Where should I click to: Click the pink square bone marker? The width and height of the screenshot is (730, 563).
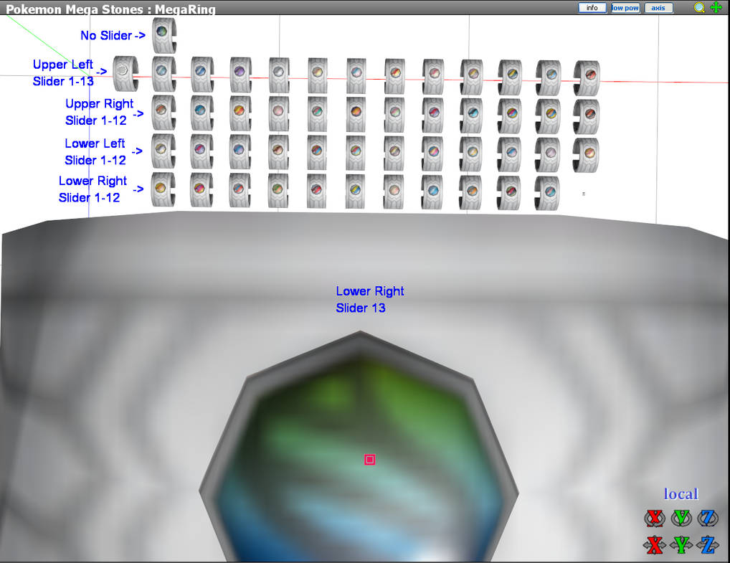pos(369,460)
